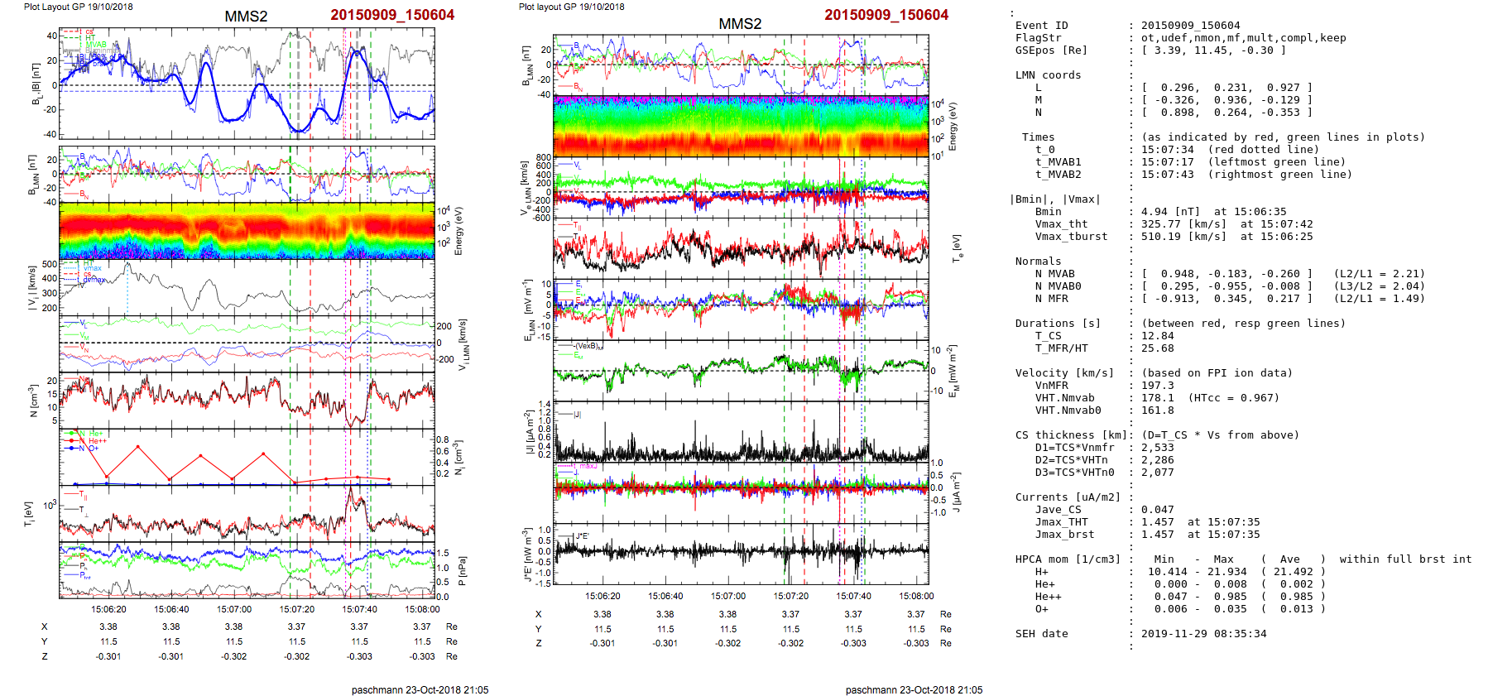Select T_MFR/HT duration value '25.68'
The width and height of the screenshot is (1493, 696).
[x=1158, y=348]
